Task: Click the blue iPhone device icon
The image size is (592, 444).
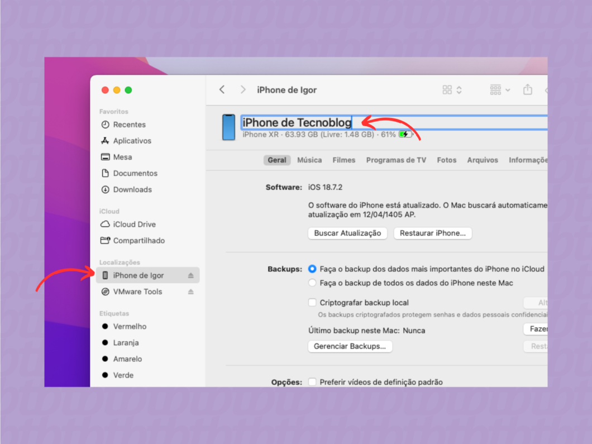Action: point(228,127)
